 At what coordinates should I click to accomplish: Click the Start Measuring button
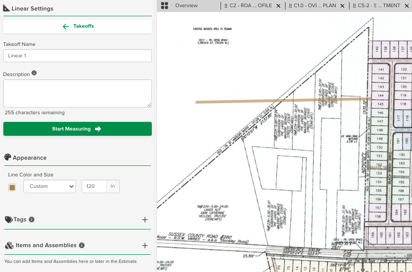tap(77, 129)
